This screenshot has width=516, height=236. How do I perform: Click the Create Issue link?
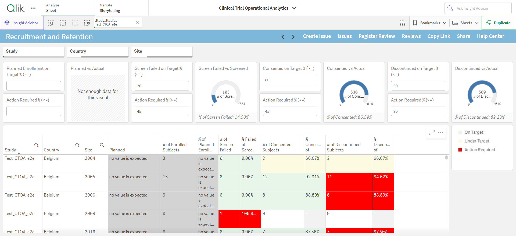pyautogui.click(x=317, y=36)
